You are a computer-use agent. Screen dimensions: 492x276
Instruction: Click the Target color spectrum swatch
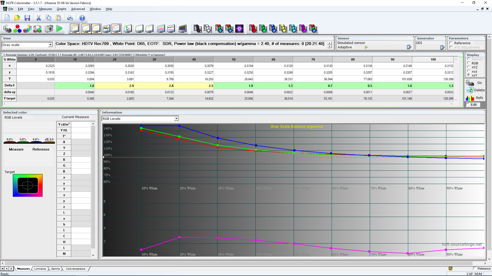pos(28,185)
